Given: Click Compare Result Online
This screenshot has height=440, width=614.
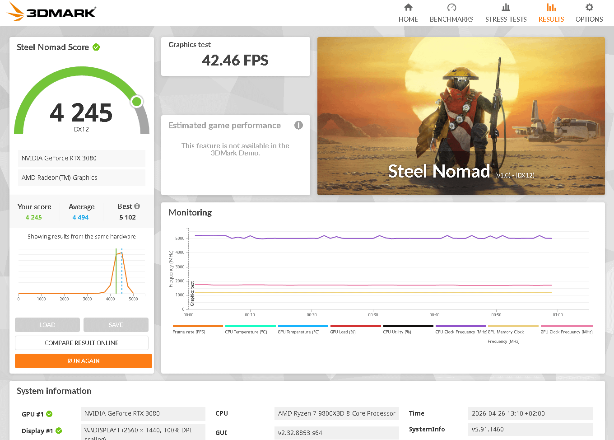Looking at the screenshot, I should [82, 343].
